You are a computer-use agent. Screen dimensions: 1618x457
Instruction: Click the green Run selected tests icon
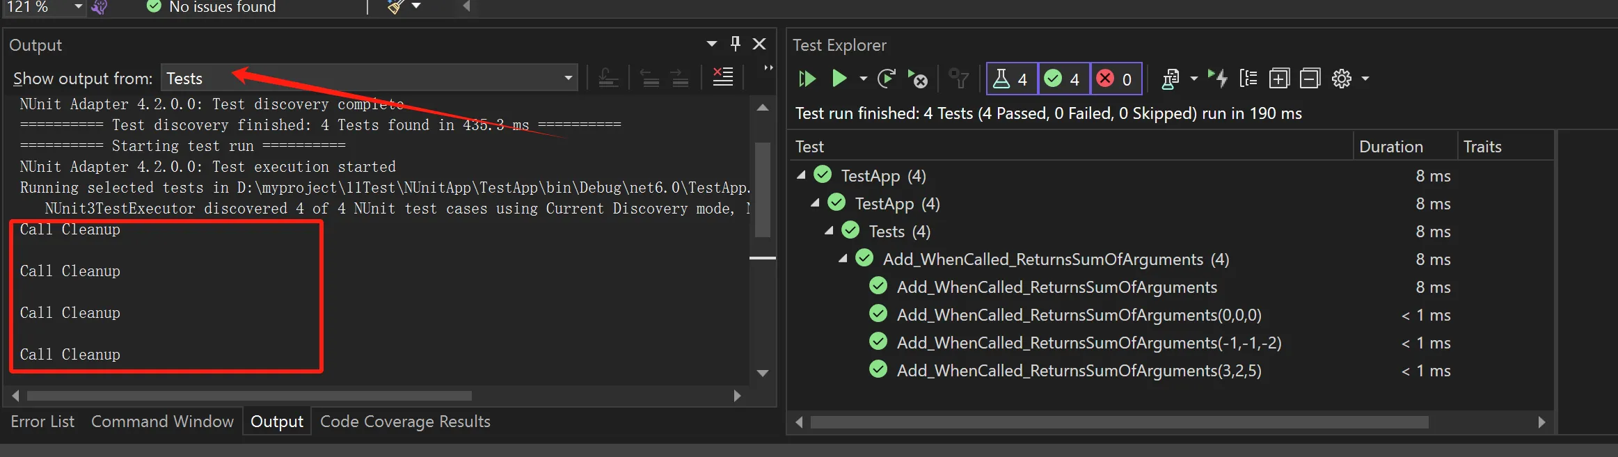(839, 79)
